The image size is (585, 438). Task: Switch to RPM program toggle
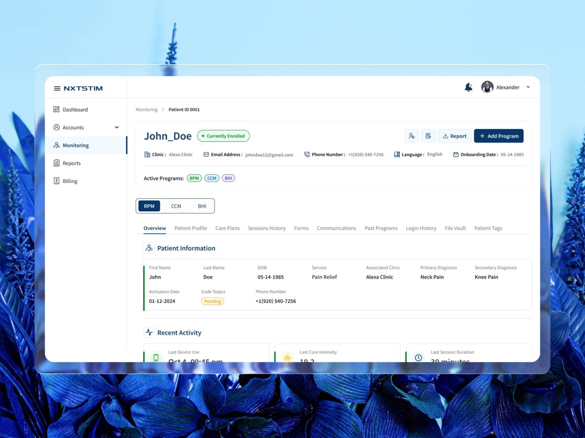[x=149, y=206]
